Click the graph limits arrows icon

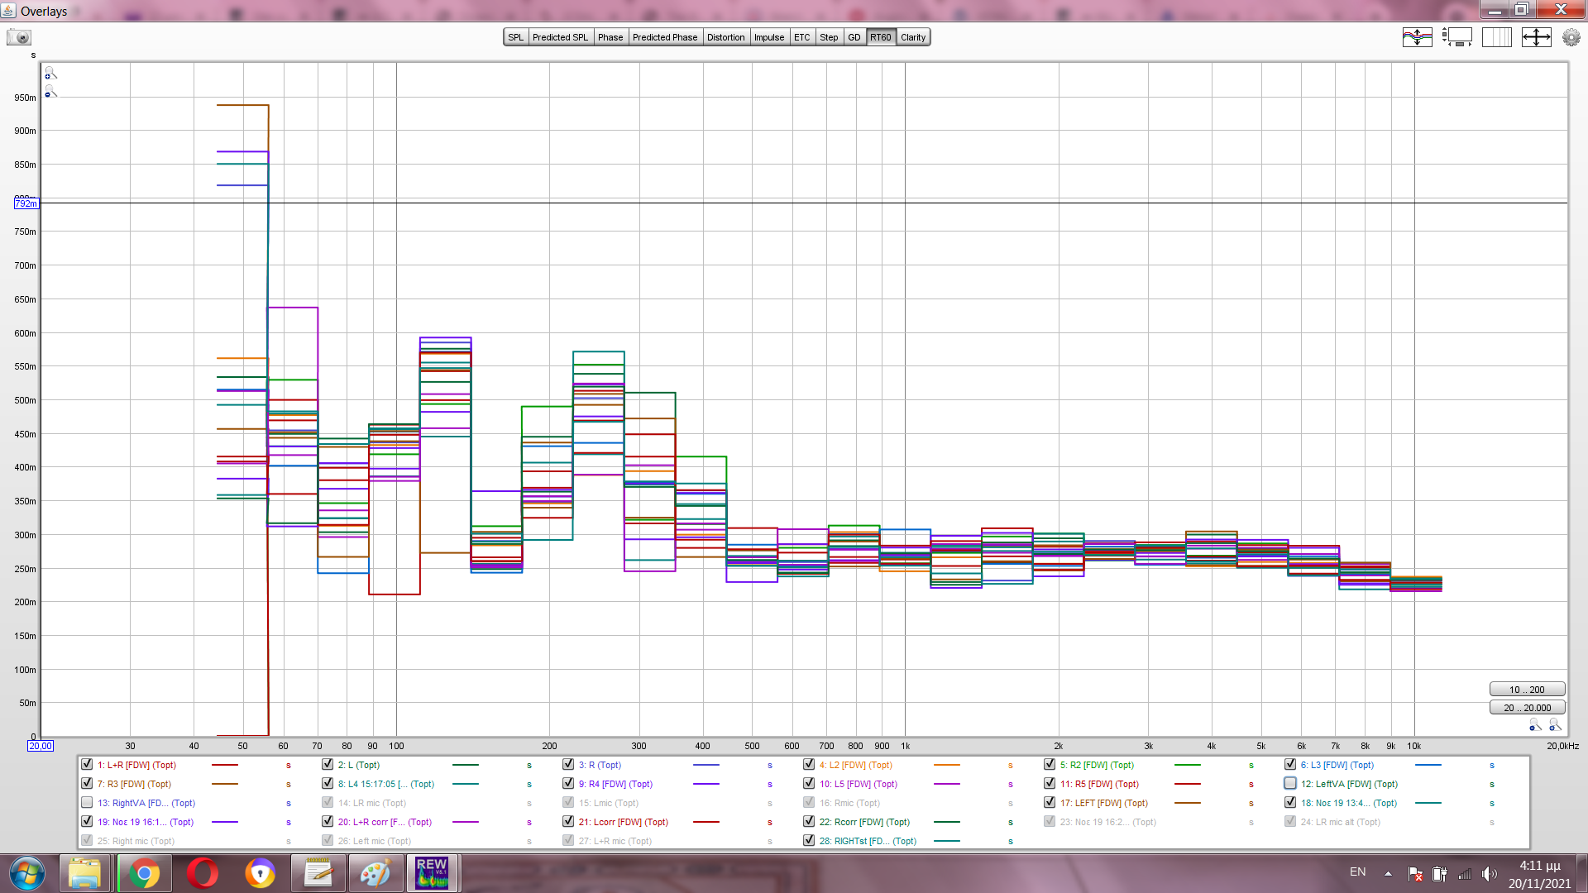1536,37
